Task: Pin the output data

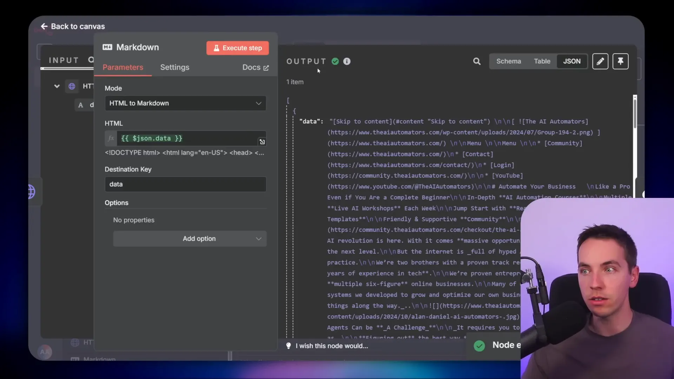Action: (x=621, y=61)
